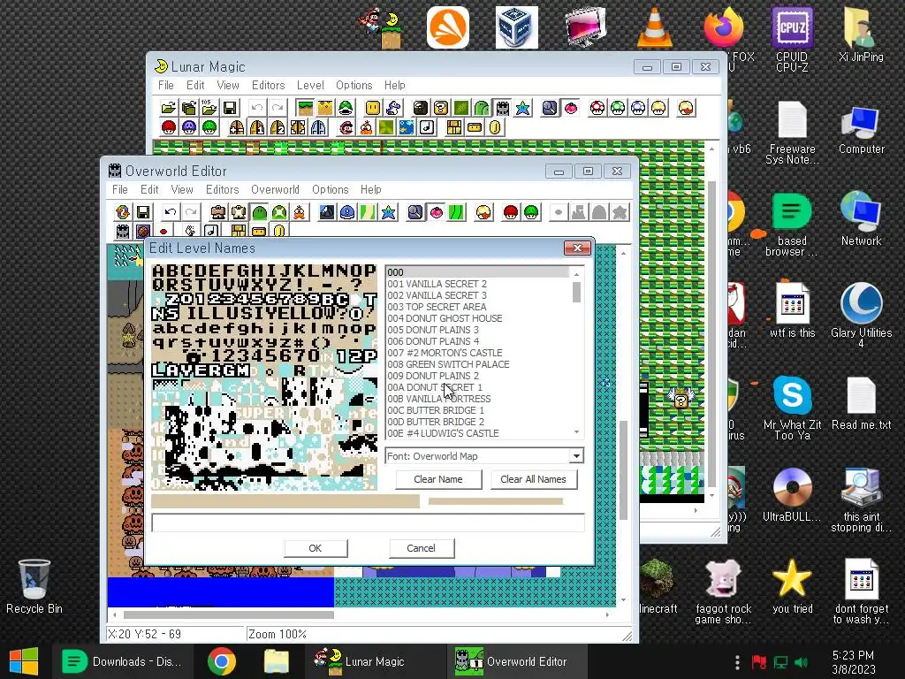Click the open folder icon in Lunar Magic
The image size is (905, 679).
[169, 108]
